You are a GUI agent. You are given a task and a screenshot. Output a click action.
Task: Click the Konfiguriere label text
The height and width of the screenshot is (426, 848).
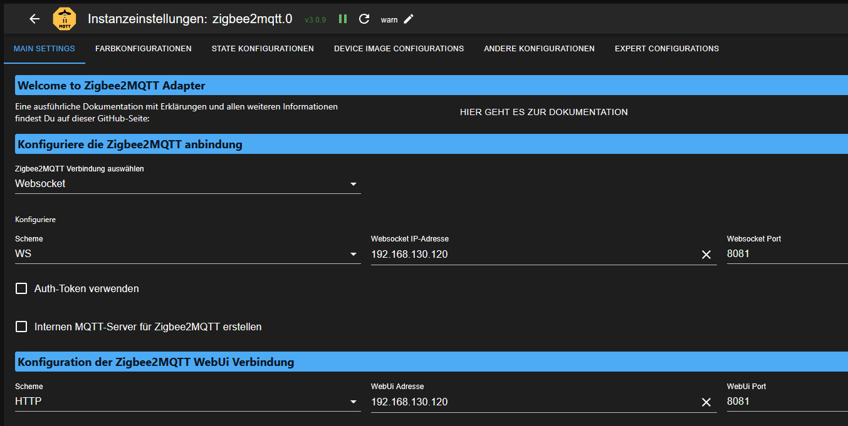click(36, 220)
